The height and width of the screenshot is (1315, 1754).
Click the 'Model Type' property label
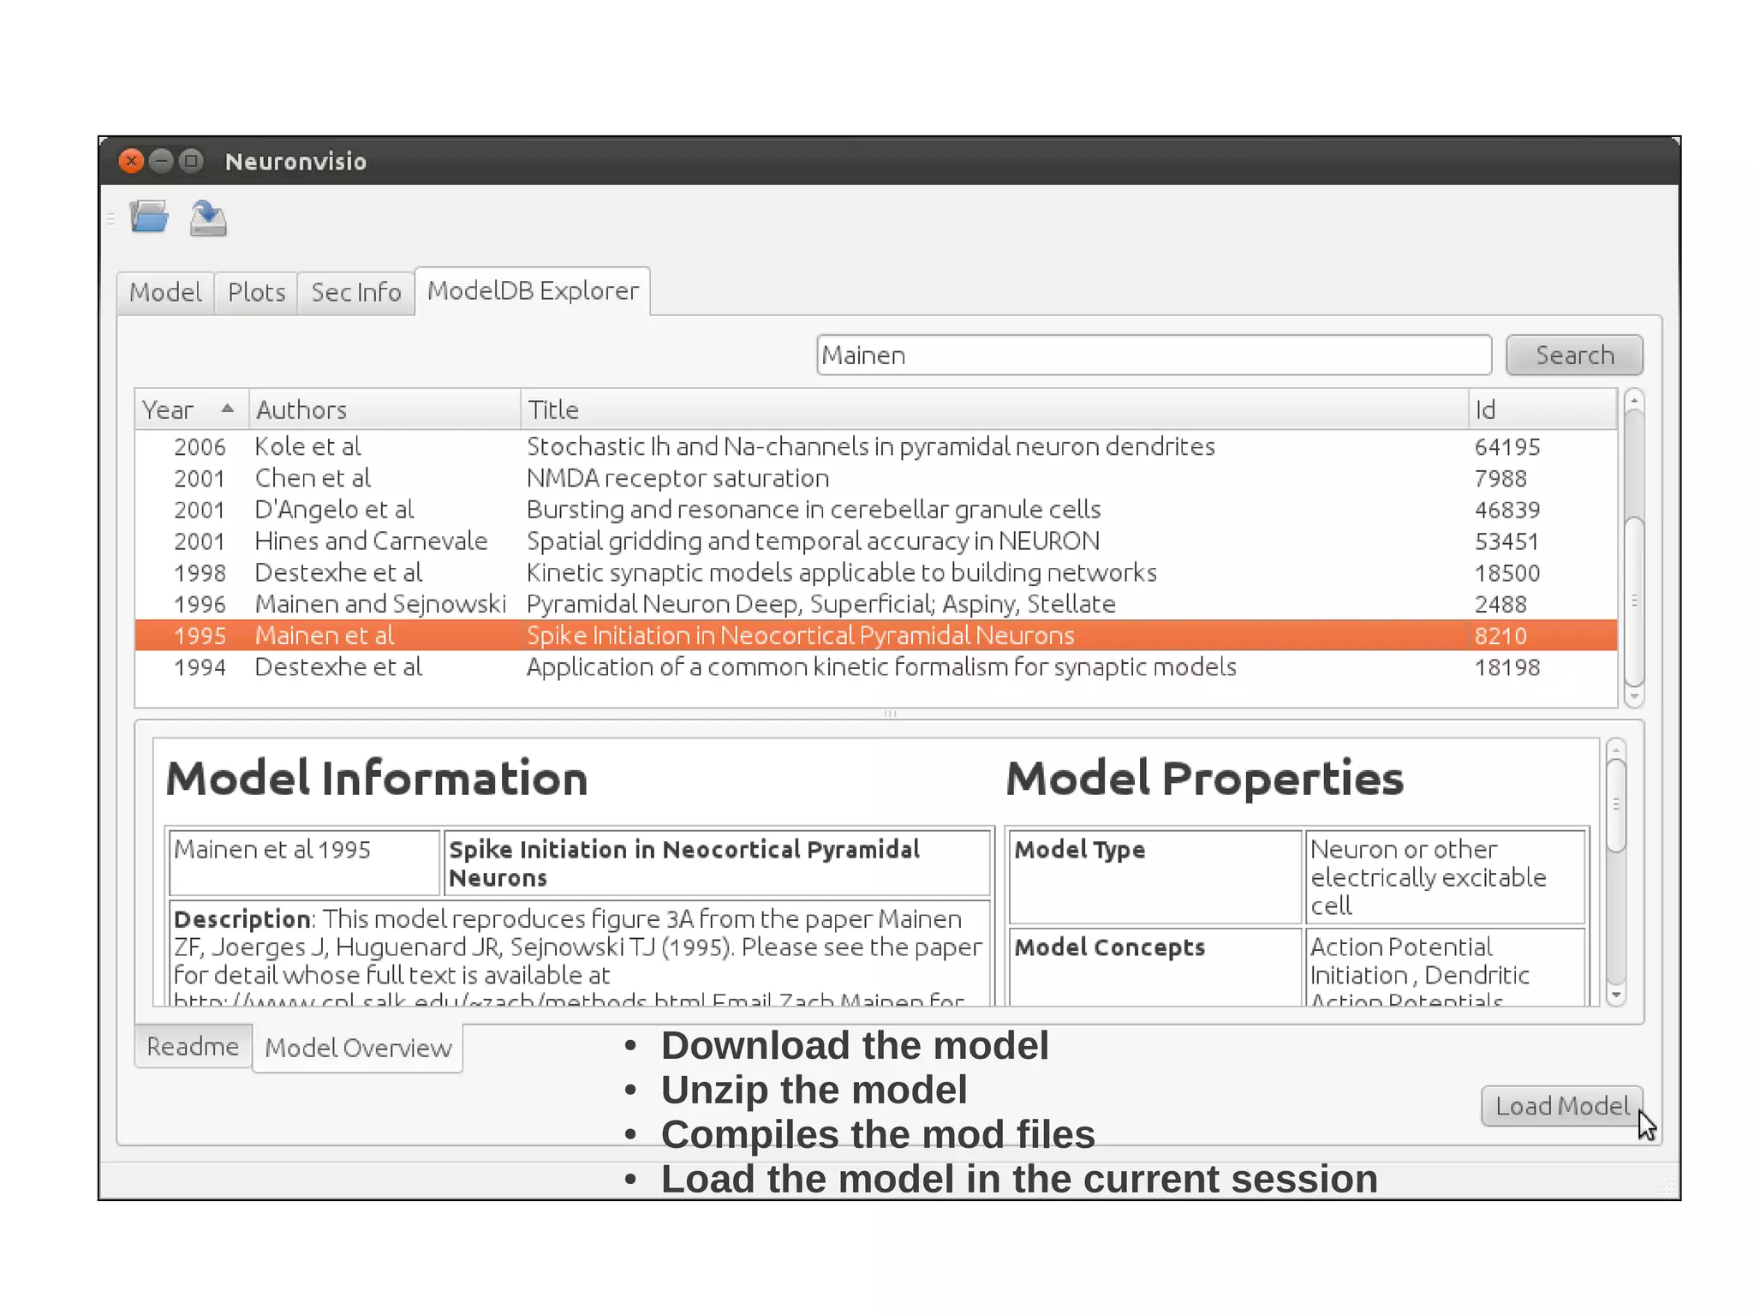click(1079, 849)
